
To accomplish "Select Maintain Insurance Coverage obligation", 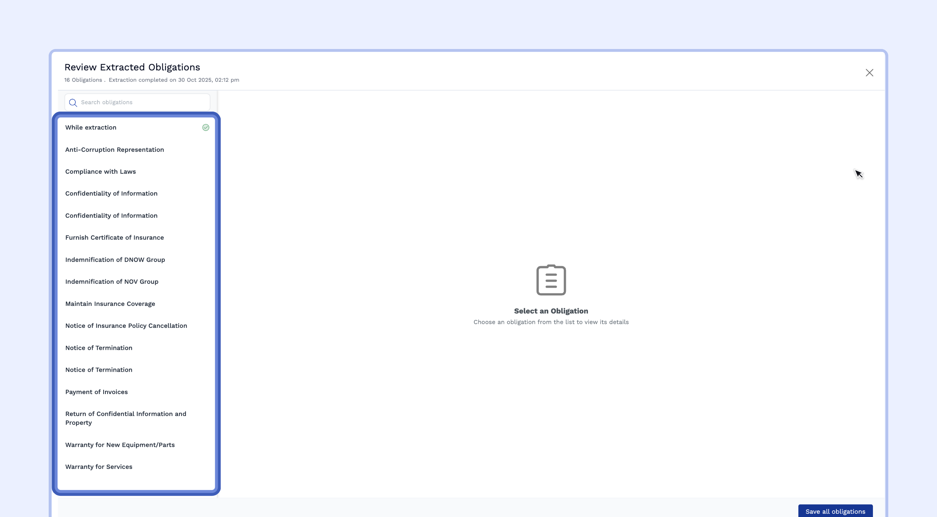I will coord(110,304).
